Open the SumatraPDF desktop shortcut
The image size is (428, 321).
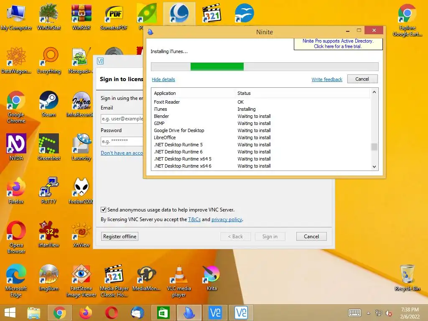(x=114, y=17)
